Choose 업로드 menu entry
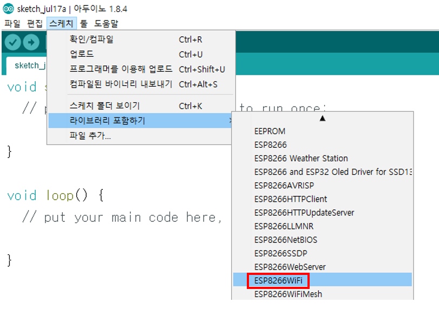Screen dimensions: 439x309 141,54
